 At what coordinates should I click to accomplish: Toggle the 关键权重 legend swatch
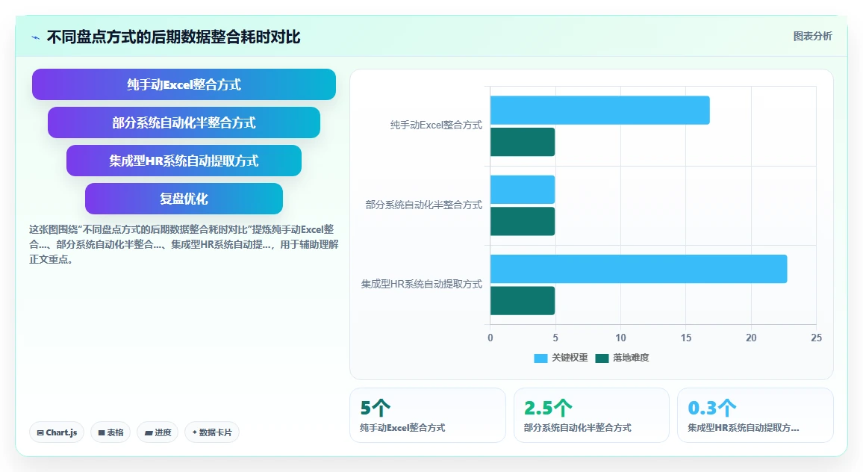point(540,358)
